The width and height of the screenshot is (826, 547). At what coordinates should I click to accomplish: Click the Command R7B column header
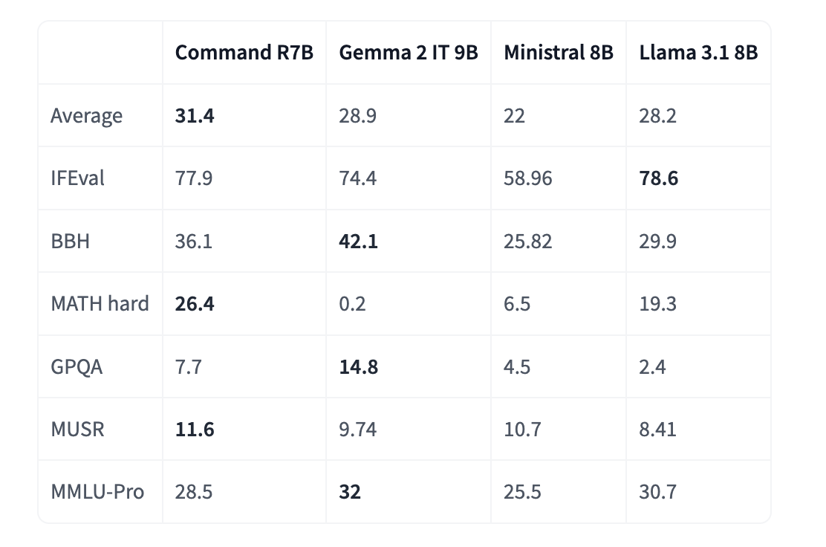click(244, 53)
